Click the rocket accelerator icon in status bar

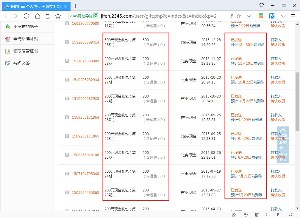(235, 214)
